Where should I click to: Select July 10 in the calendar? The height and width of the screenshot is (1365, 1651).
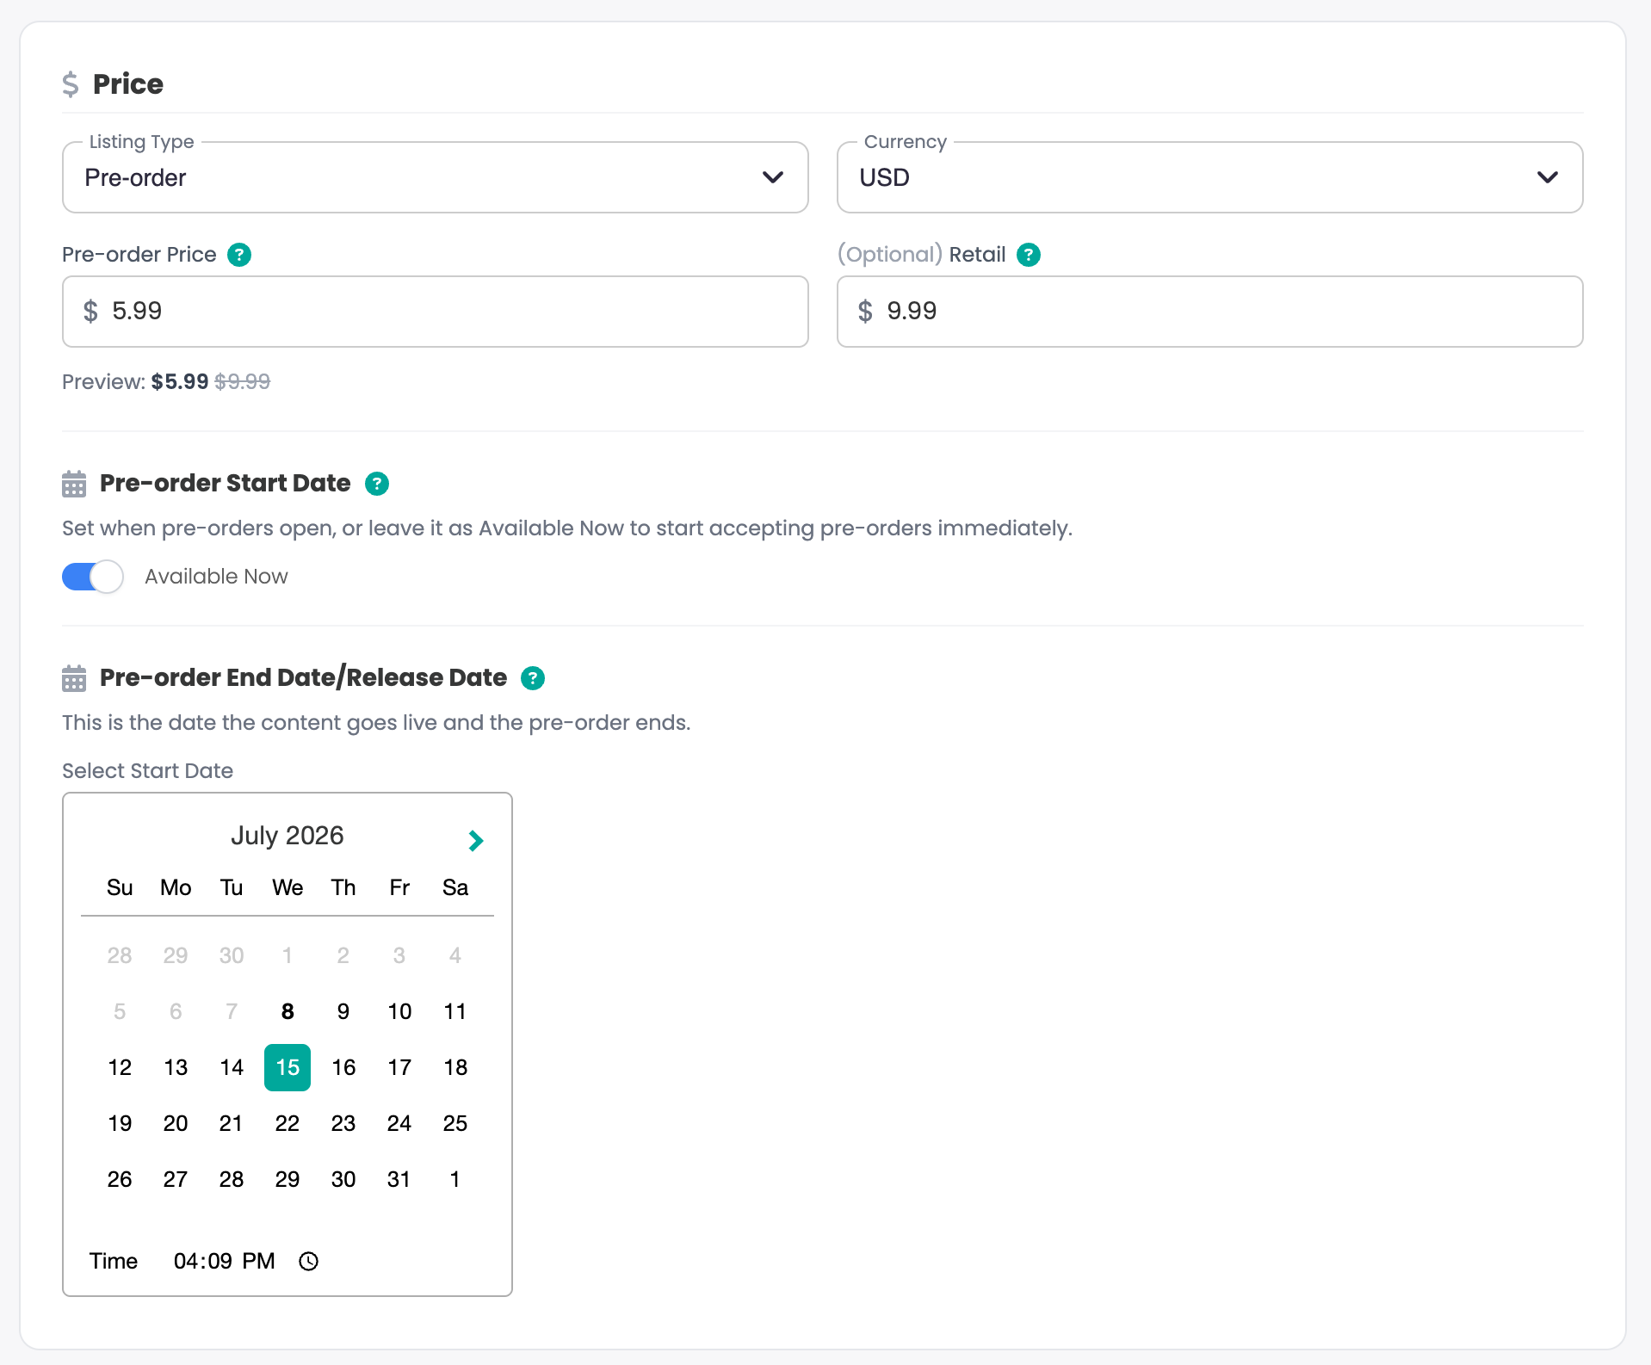click(x=399, y=1011)
